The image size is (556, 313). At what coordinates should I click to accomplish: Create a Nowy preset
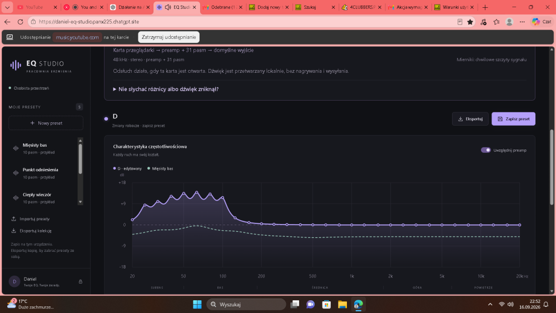(46, 123)
